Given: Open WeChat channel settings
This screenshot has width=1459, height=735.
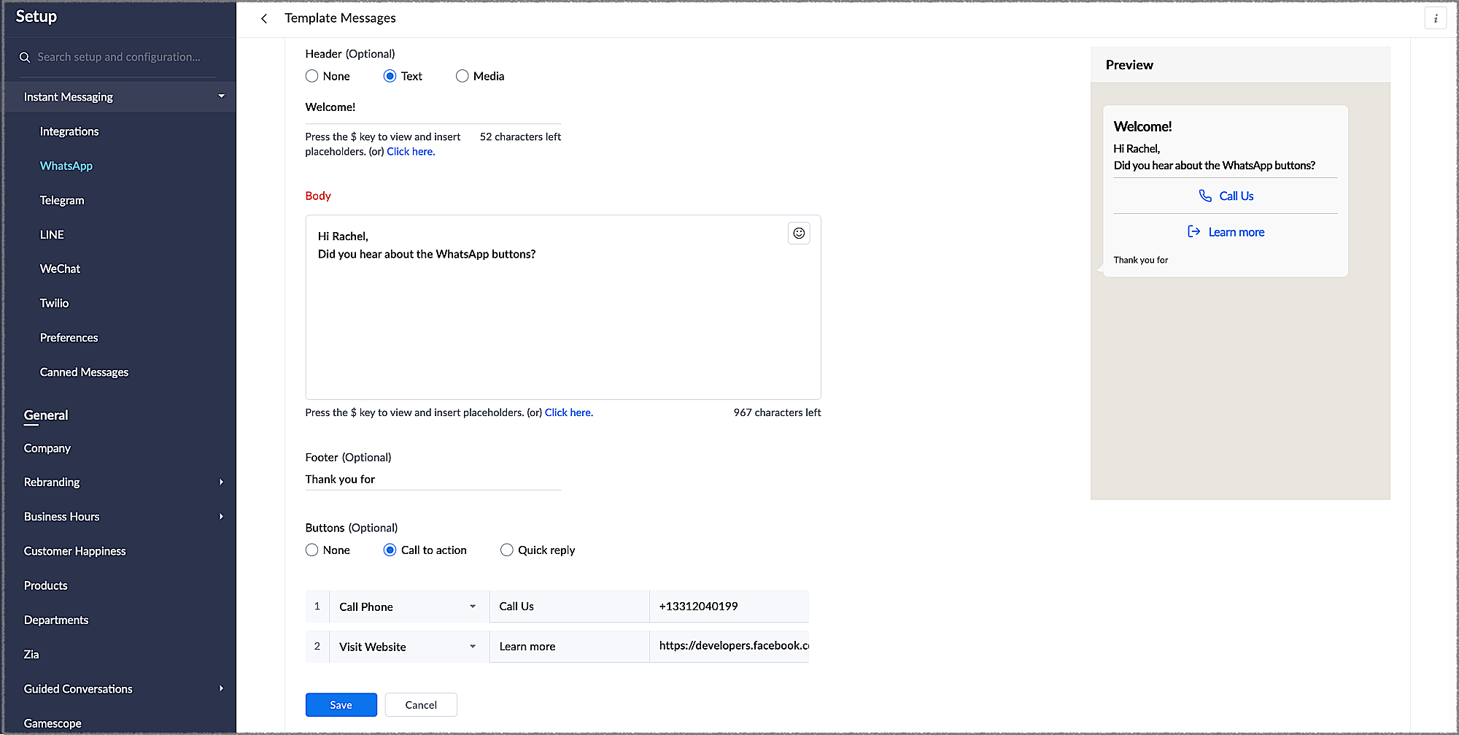Looking at the screenshot, I should click(x=60, y=269).
